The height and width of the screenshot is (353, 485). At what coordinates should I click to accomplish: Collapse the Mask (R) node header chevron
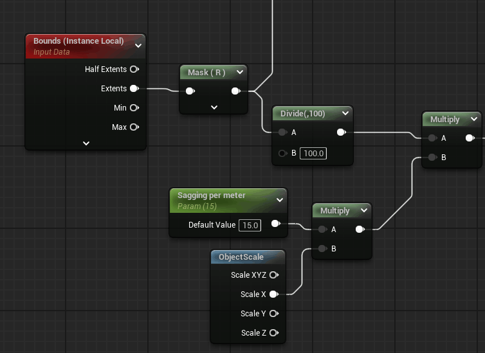tap(240, 72)
